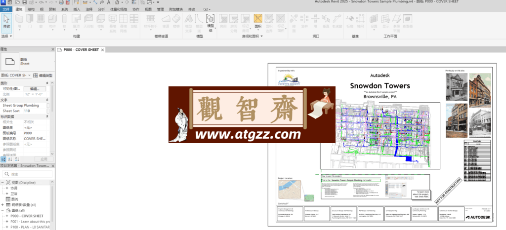Viewport: 506px width, 230px height.
Task: Click the 模型组 (Model Group) icon
Action: pos(211,19)
